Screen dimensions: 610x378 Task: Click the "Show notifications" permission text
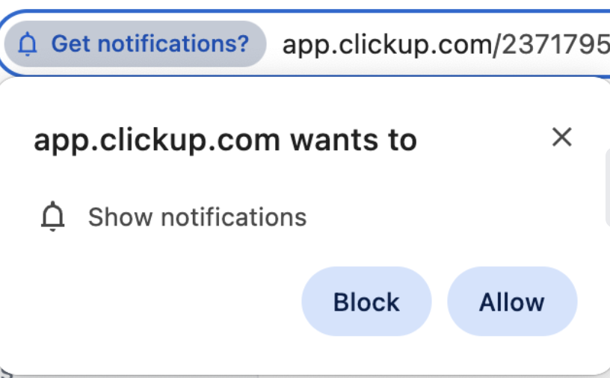197,217
